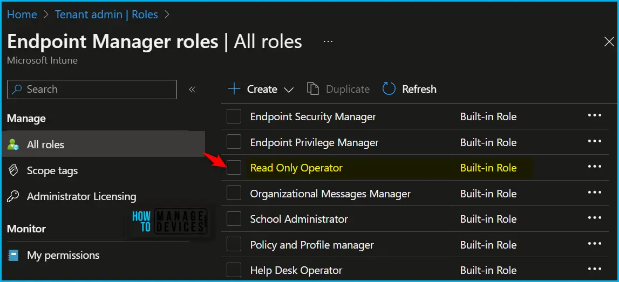Open the Organizational Messages Manager role
The height and width of the screenshot is (282, 619).
[330, 194]
